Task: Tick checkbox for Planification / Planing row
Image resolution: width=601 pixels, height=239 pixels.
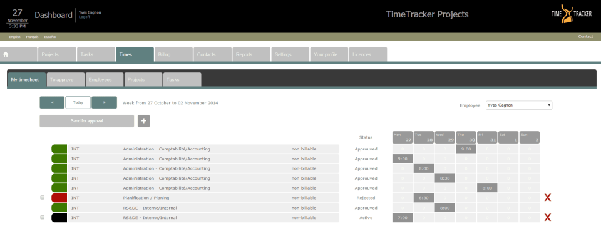Action: click(42, 198)
